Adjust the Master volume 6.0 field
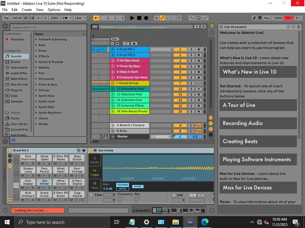 (x=195, y=137)
